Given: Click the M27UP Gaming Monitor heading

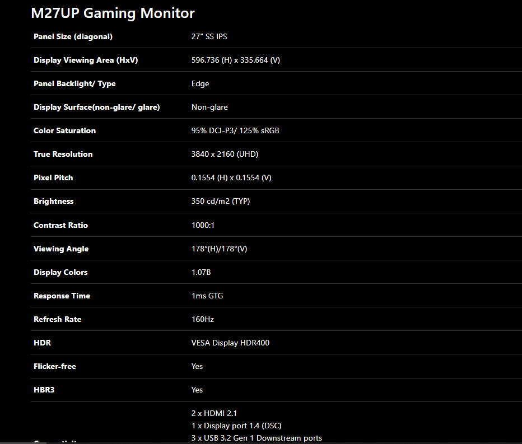Looking at the screenshot, I should pyautogui.click(x=113, y=13).
